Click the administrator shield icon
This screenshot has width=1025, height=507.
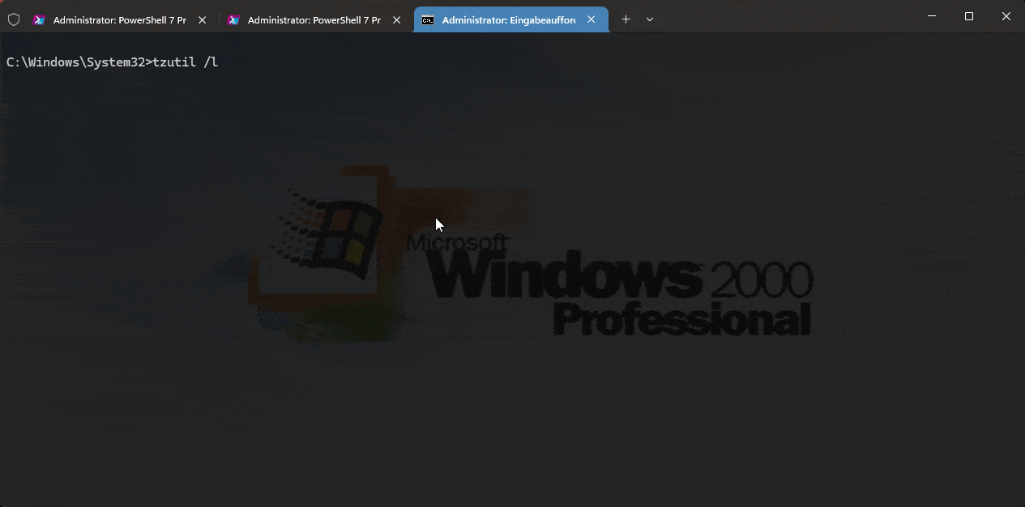[x=13, y=19]
